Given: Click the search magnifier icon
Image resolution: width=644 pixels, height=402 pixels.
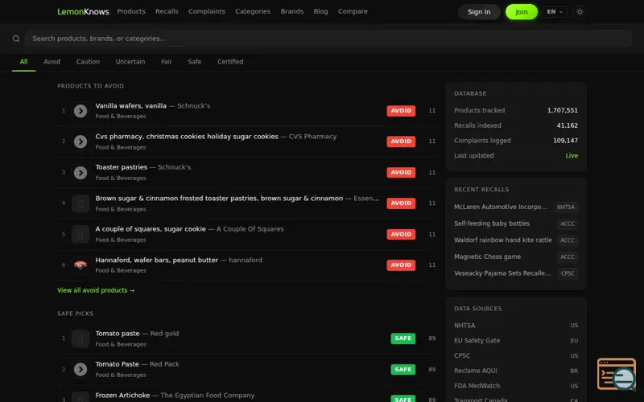Looking at the screenshot, I should click(16, 39).
